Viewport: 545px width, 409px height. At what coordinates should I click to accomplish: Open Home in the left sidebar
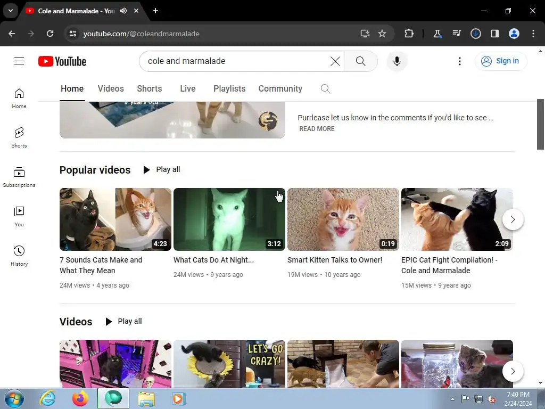19,99
